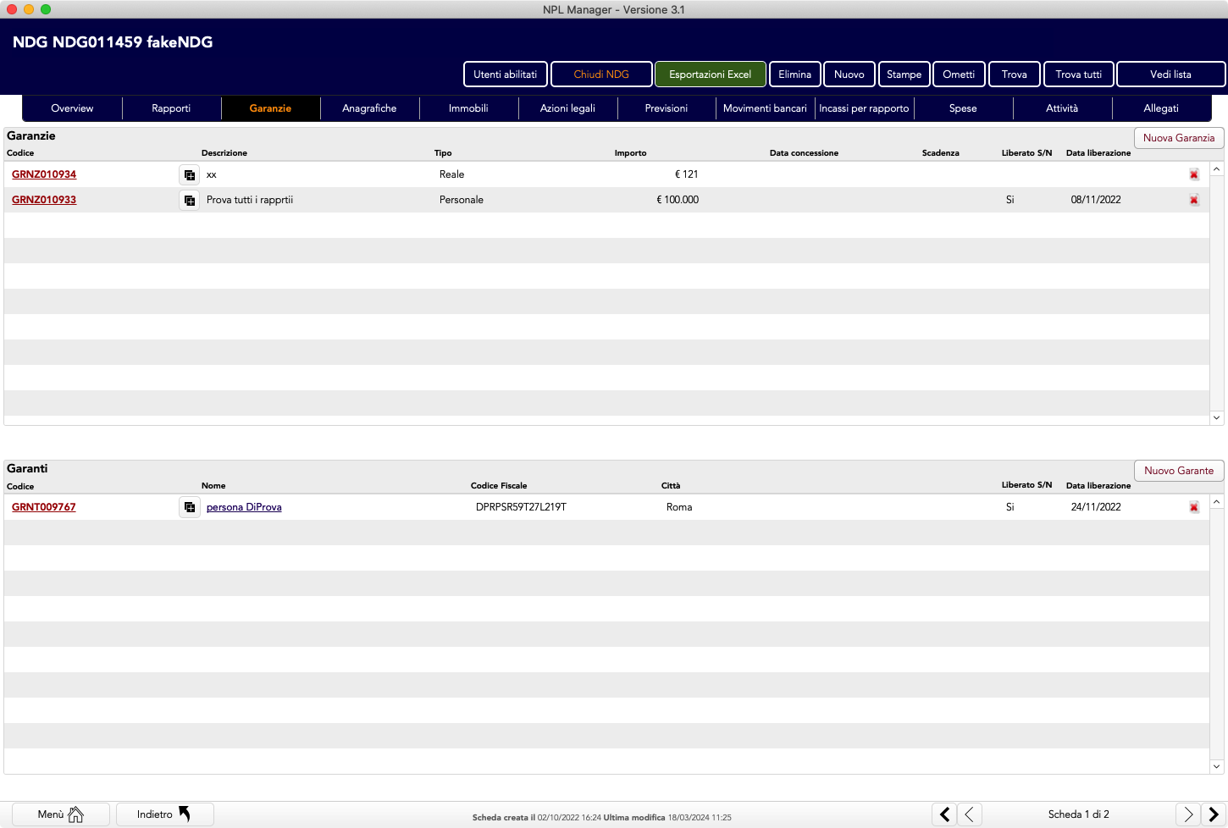Go to the last record with bold right arrow

click(x=1214, y=814)
